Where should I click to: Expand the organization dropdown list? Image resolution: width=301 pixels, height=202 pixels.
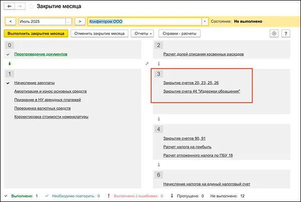[x=205, y=22]
